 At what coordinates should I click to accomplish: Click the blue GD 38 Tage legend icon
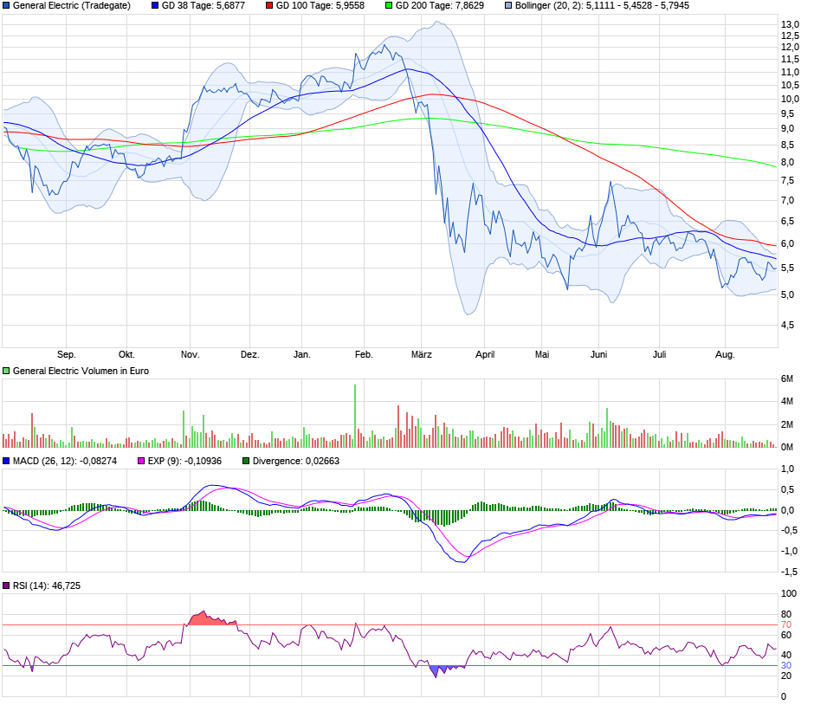[x=154, y=7]
